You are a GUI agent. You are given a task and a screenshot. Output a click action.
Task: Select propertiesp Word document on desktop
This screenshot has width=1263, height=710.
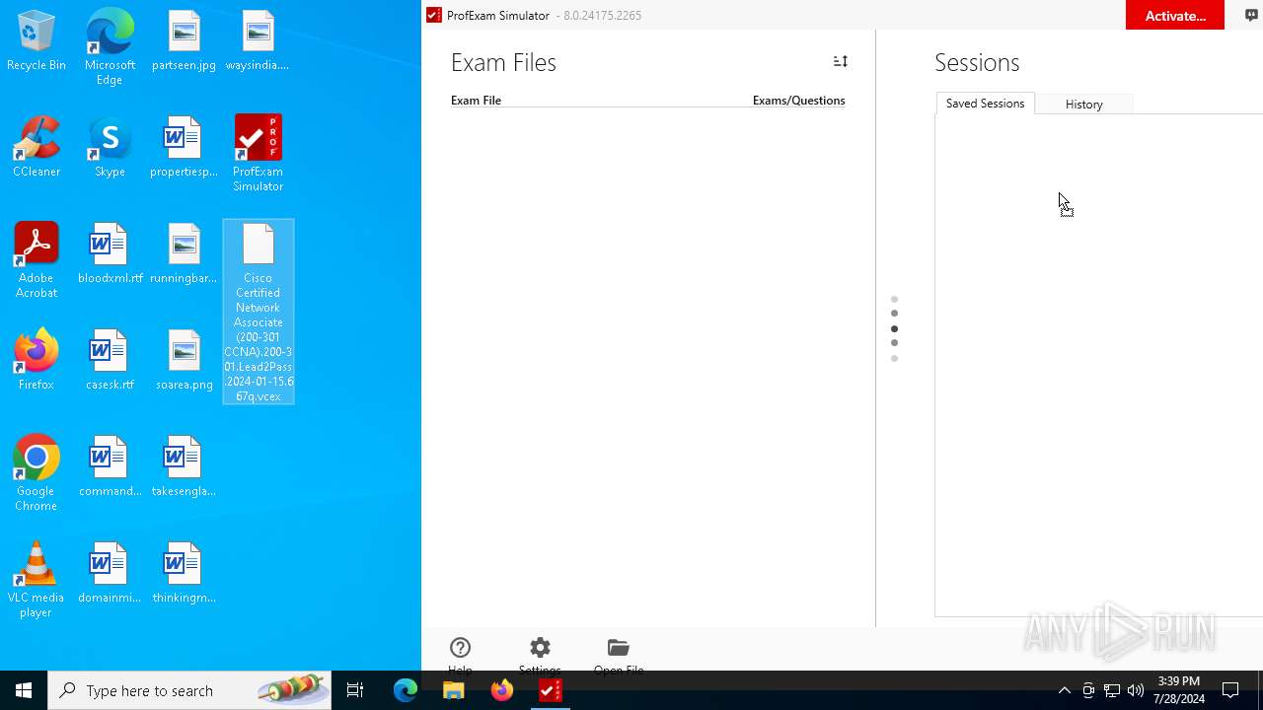click(x=184, y=148)
